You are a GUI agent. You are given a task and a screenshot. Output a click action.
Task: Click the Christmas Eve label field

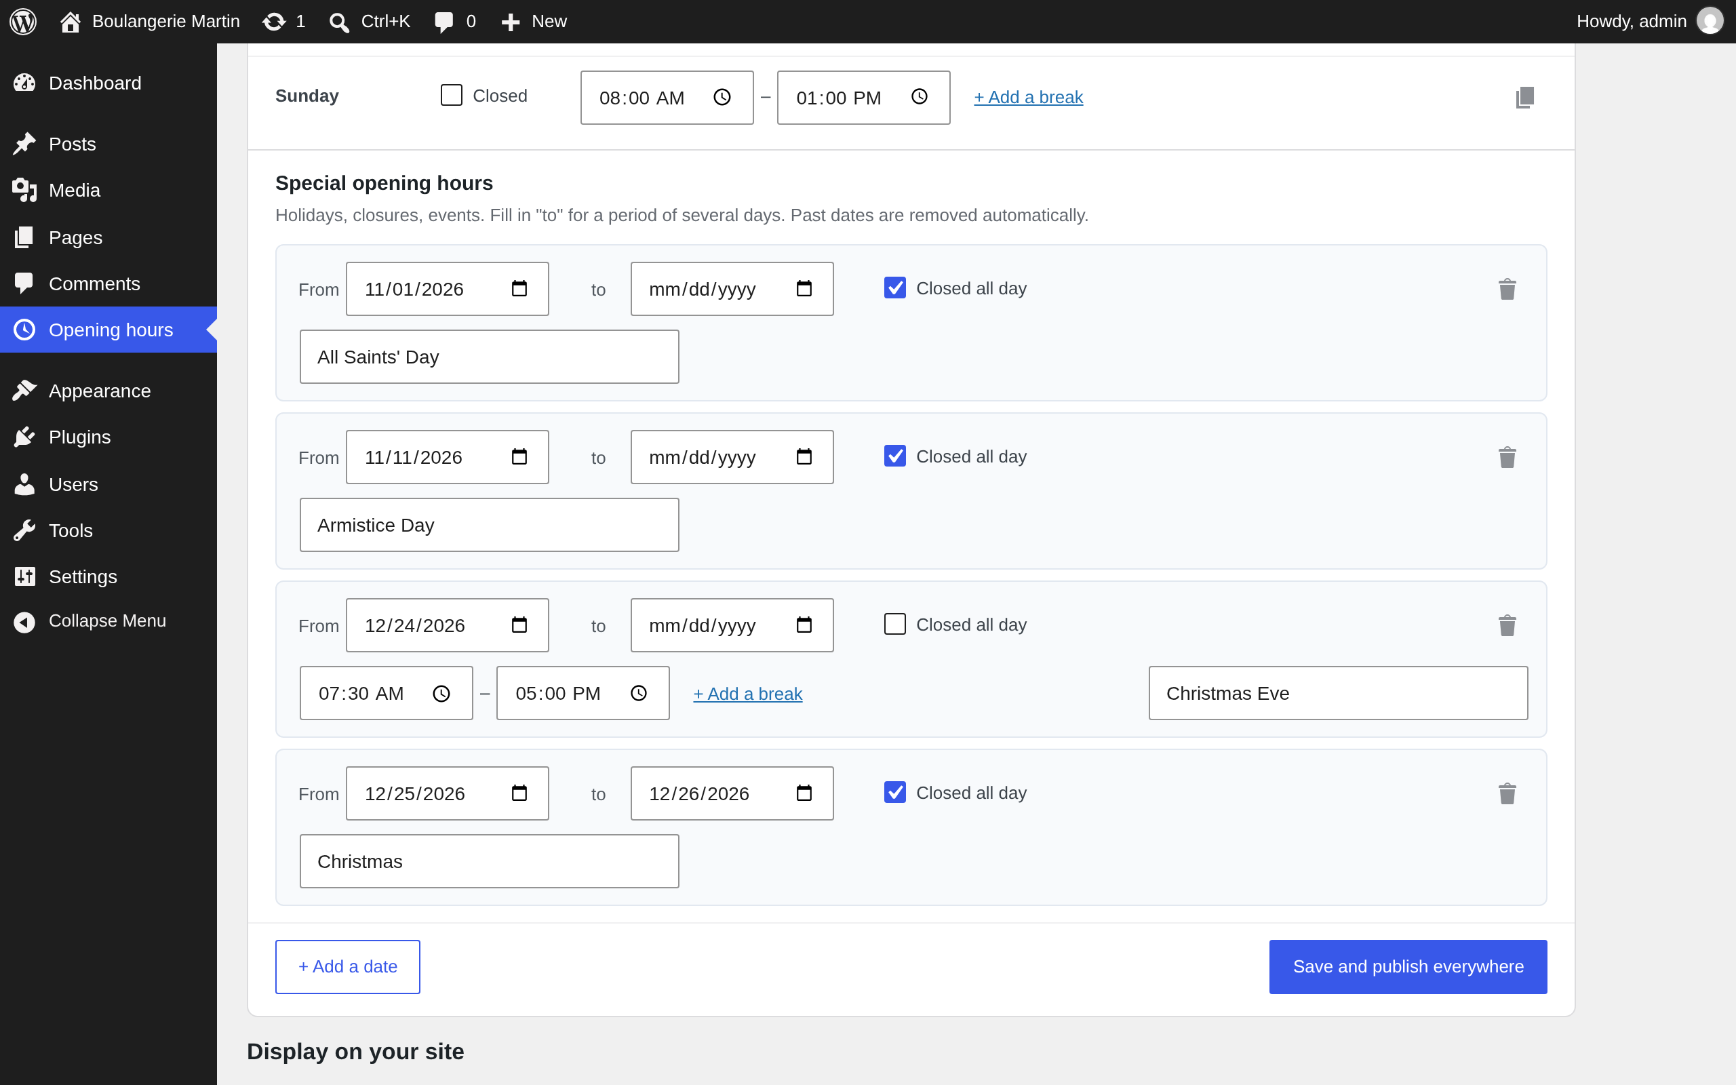coord(1338,693)
